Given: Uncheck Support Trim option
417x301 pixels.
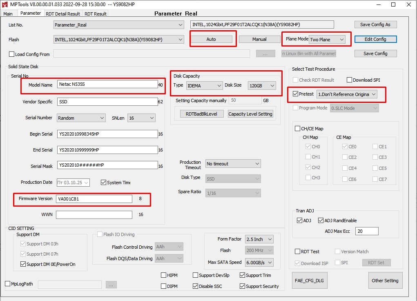Looking at the screenshot, I should click(x=243, y=275).
